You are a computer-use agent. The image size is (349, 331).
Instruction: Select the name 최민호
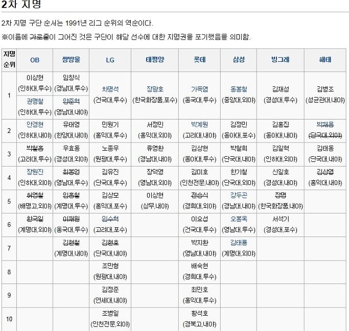click(x=200, y=290)
